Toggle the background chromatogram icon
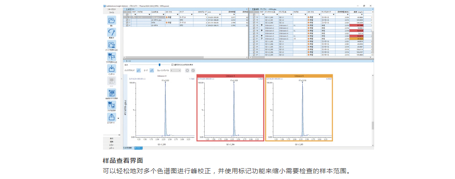 [139, 70]
